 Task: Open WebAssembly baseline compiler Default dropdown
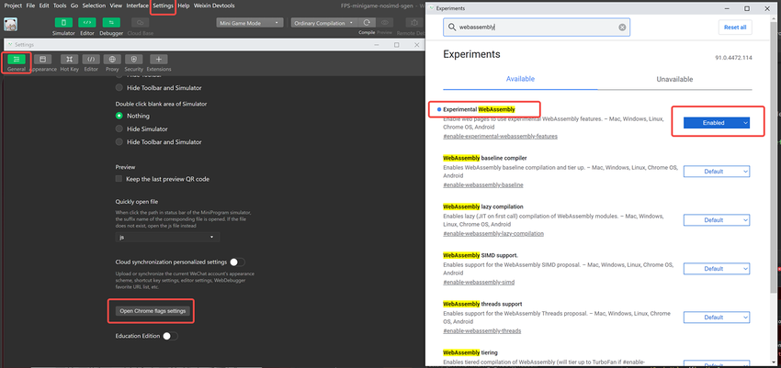pyautogui.click(x=716, y=172)
